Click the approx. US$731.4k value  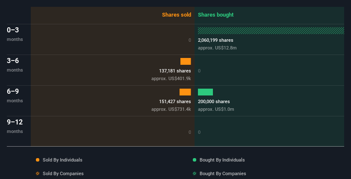click(x=171, y=109)
